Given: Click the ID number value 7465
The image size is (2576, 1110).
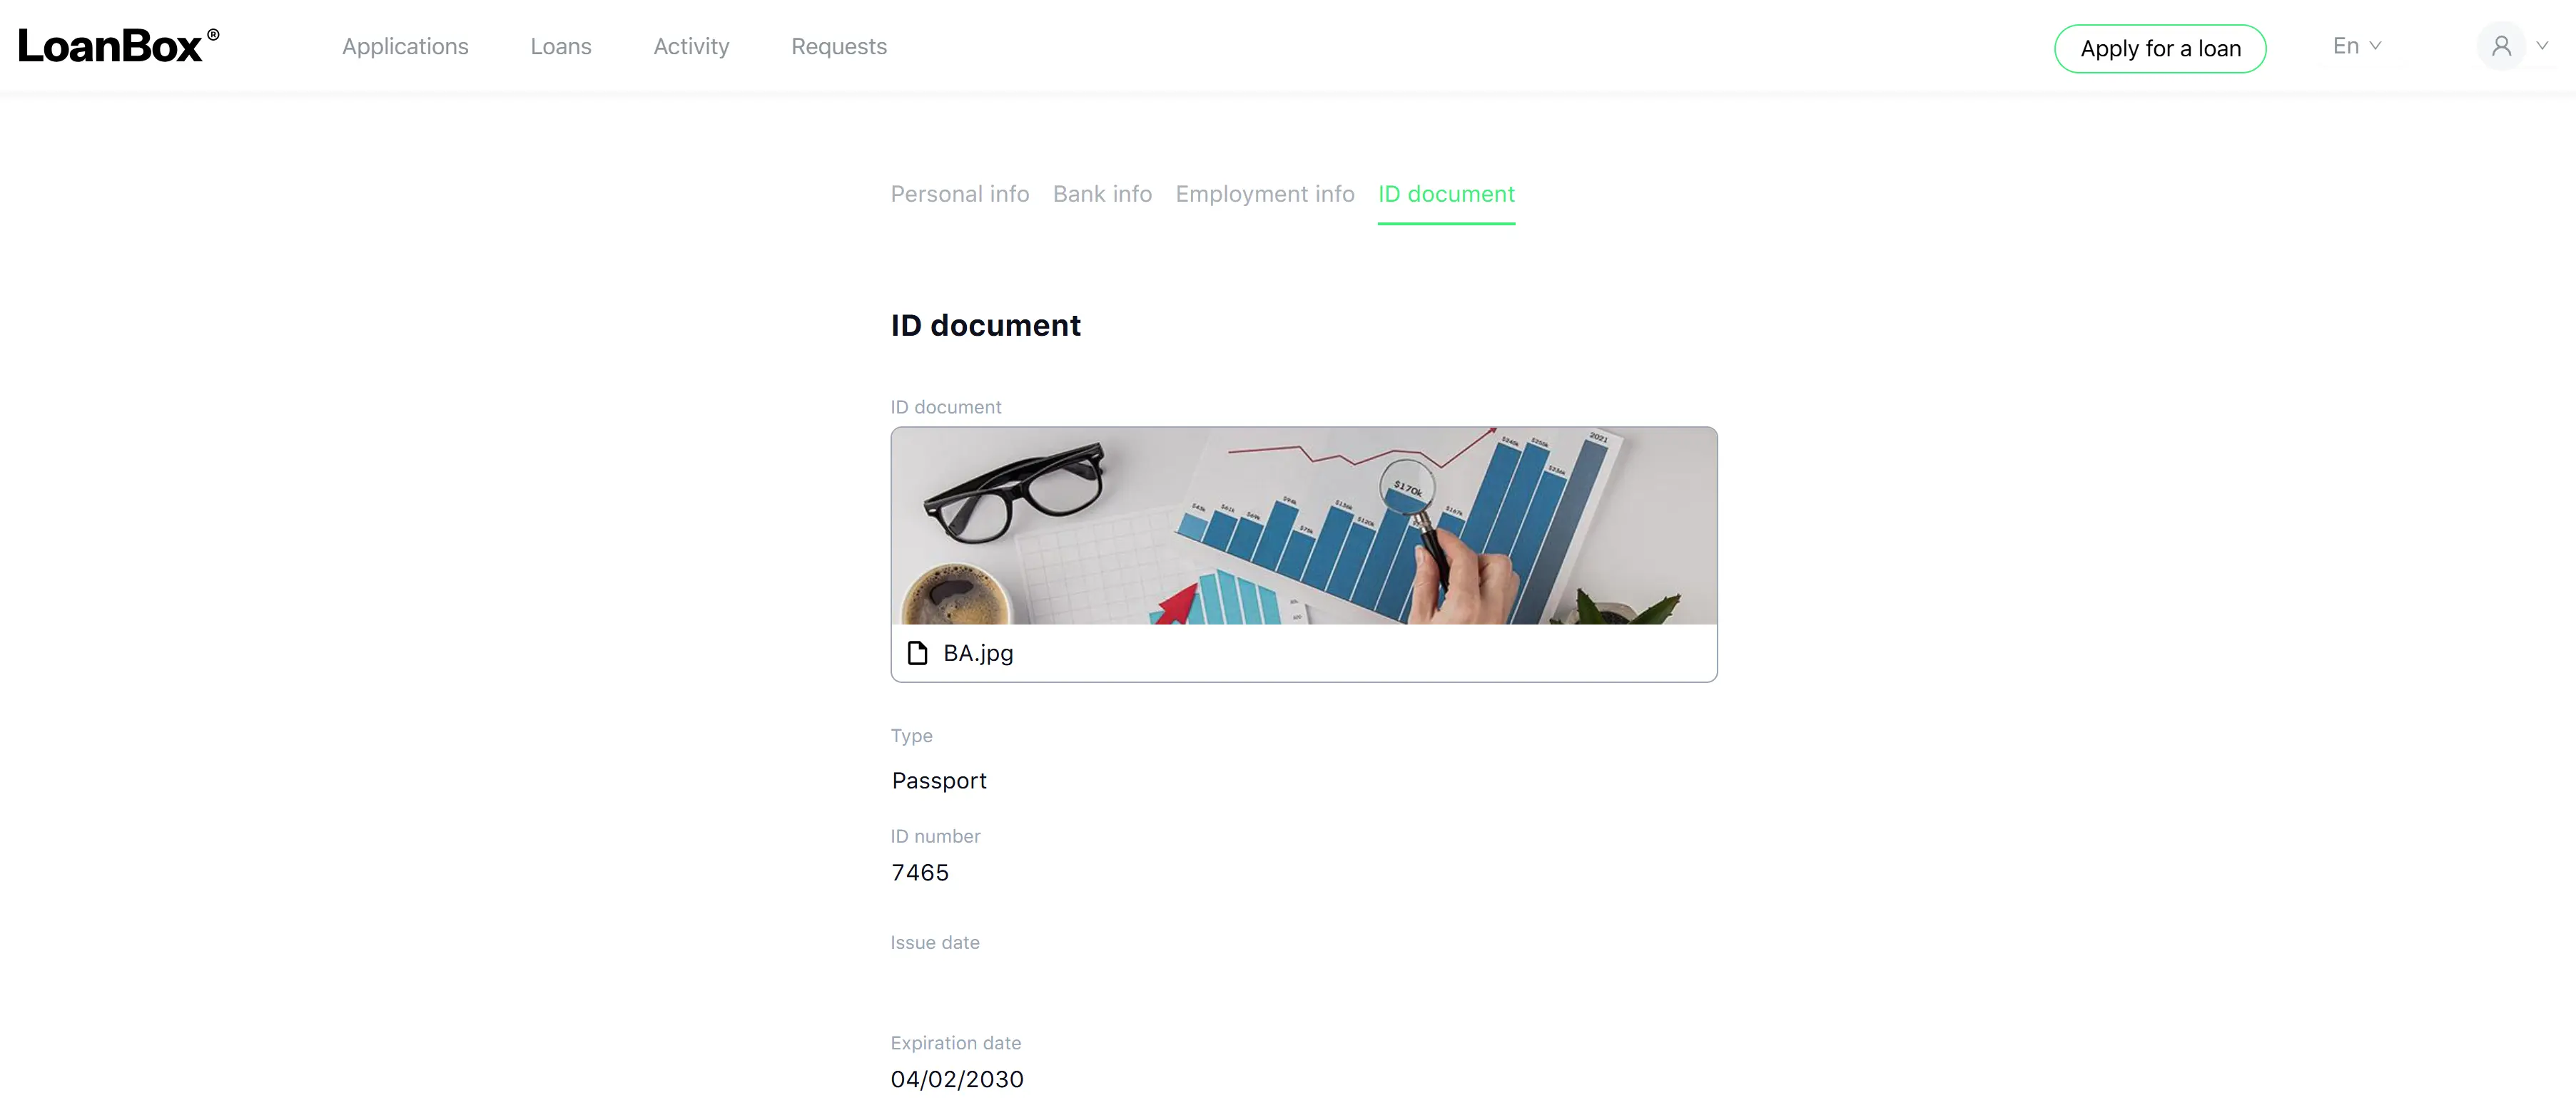Looking at the screenshot, I should (x=920, y=873).
